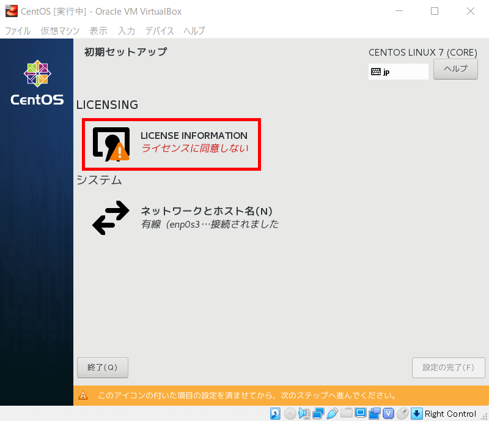This screenshot has height=421, width=489.
Task: Click the keyboard icon beside jp
Action: (376, 72)
